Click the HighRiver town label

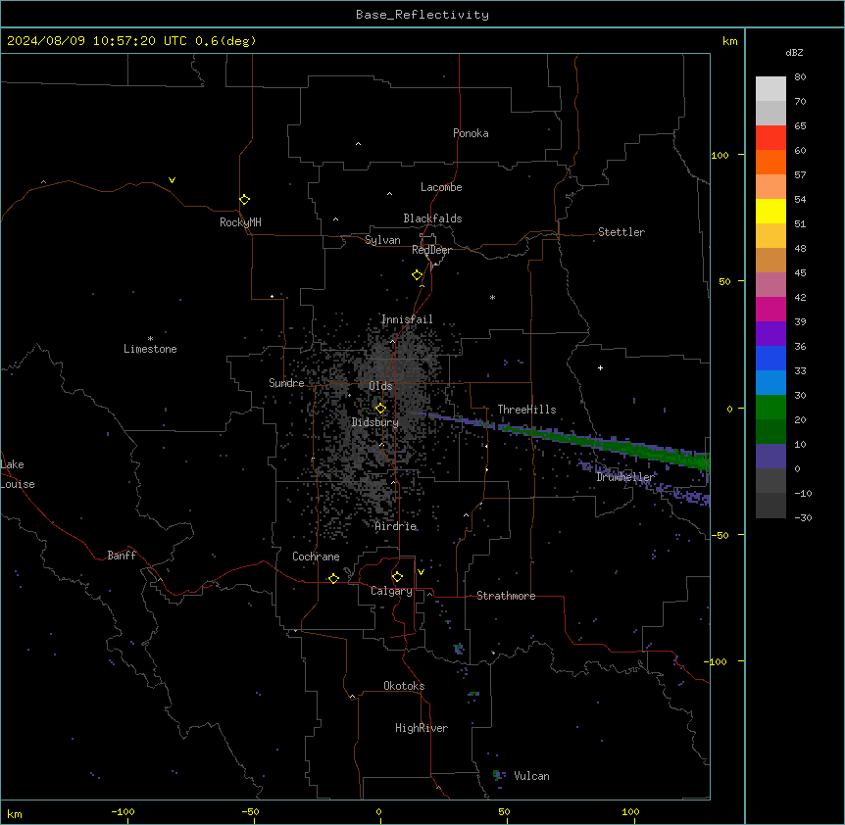(422, 728)
